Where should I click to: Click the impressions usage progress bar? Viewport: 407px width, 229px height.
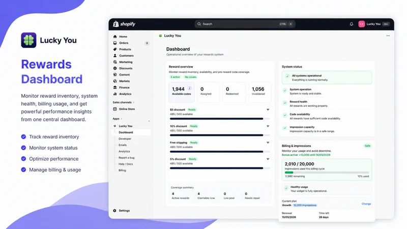pyautogui.click(x=327, y=173)
